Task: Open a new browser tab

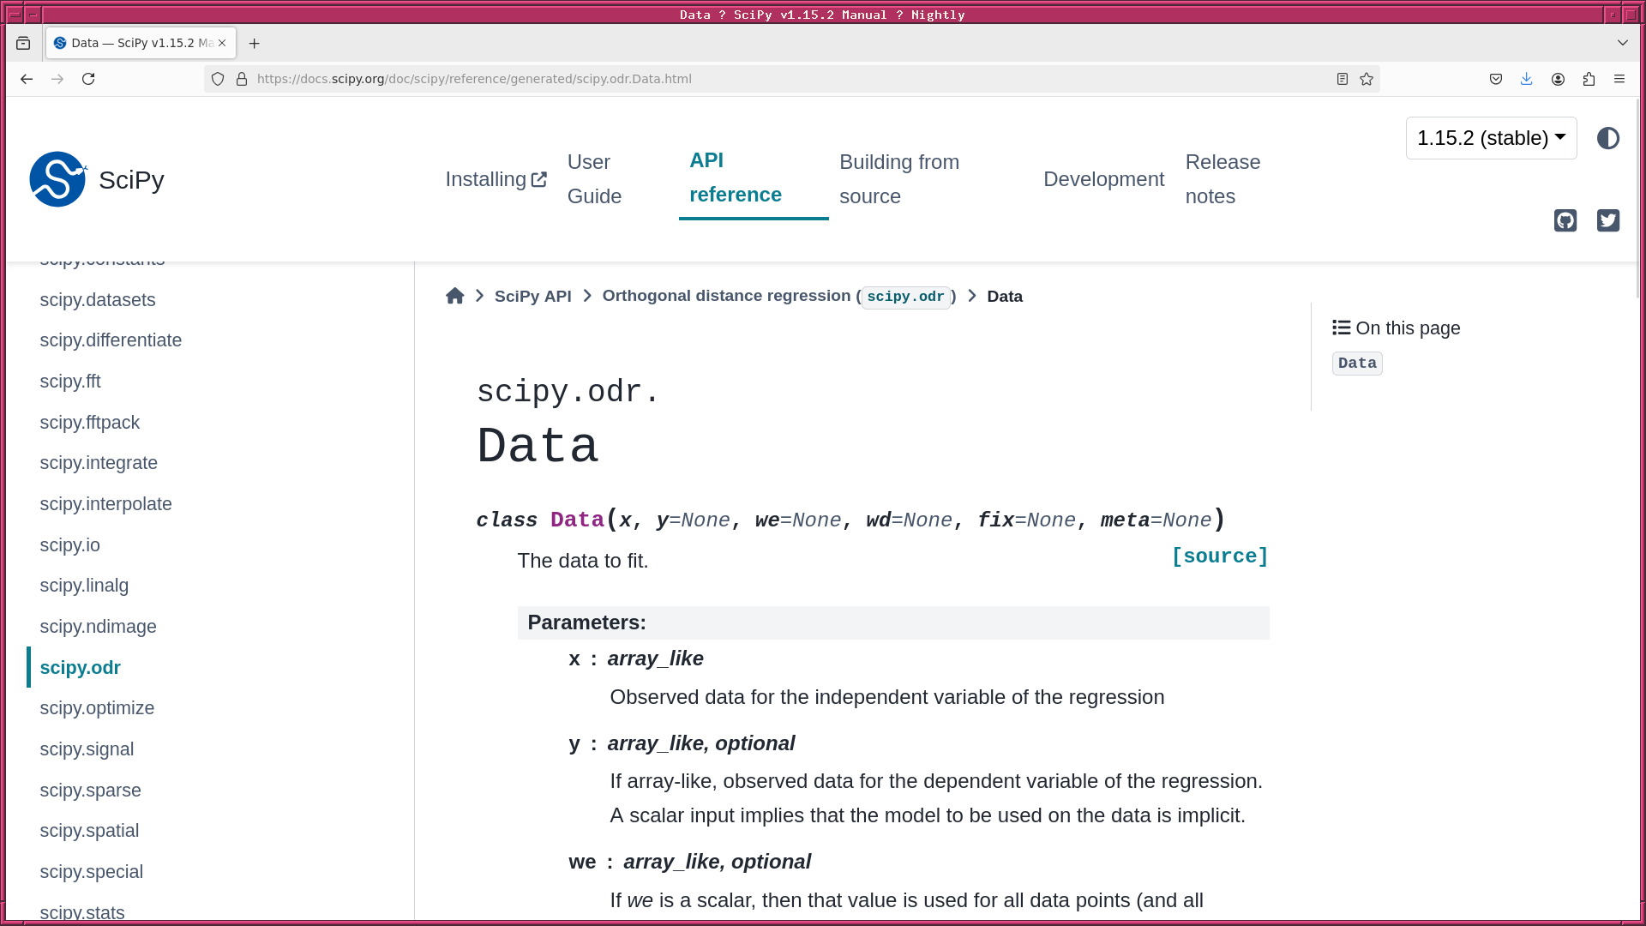Action: pos(254,43)
